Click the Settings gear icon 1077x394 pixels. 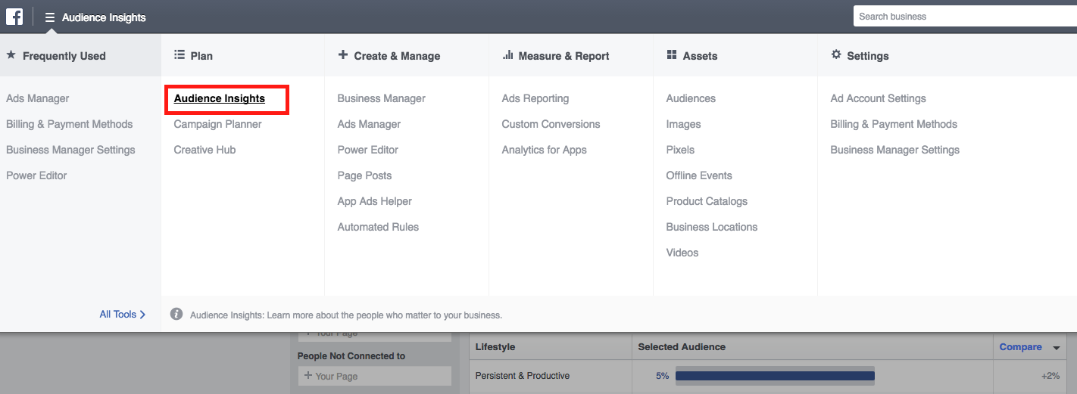click(x=836, y=55)
